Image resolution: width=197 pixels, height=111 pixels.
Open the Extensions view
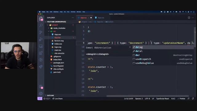[x=41, y=53]
